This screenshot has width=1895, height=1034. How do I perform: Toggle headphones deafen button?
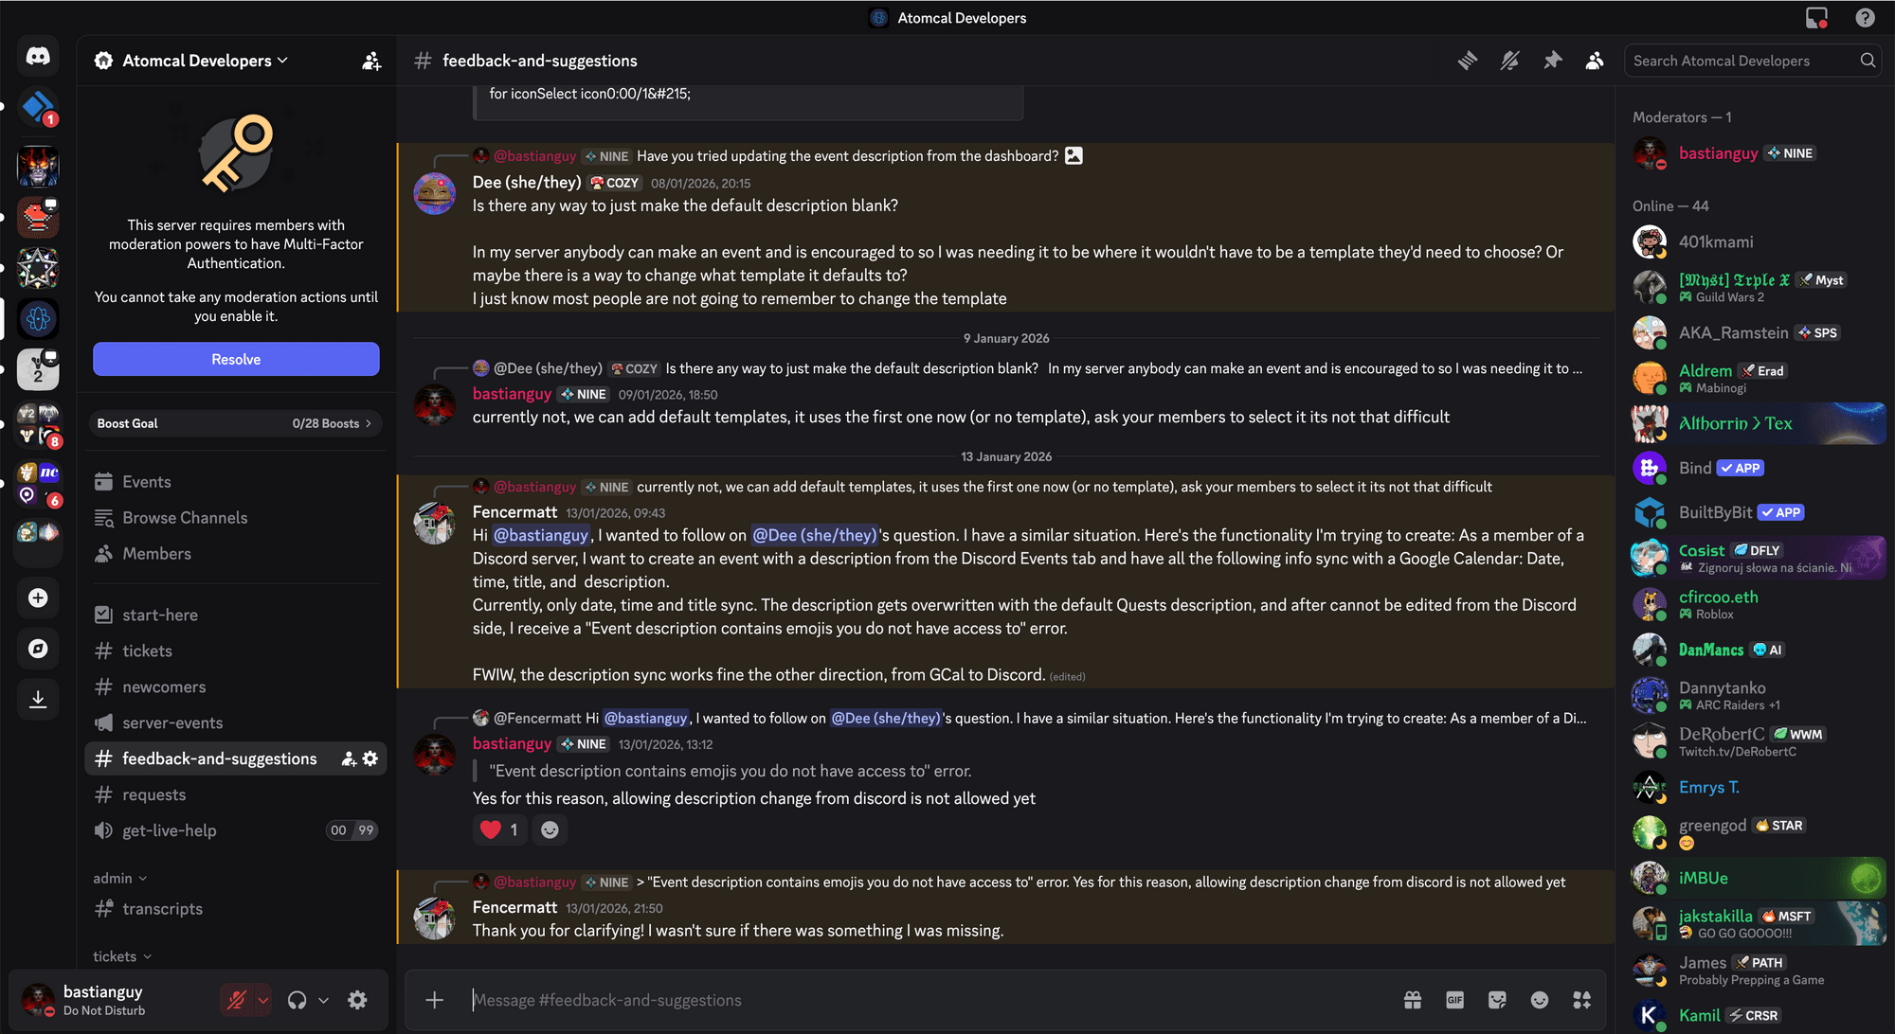298,1000
